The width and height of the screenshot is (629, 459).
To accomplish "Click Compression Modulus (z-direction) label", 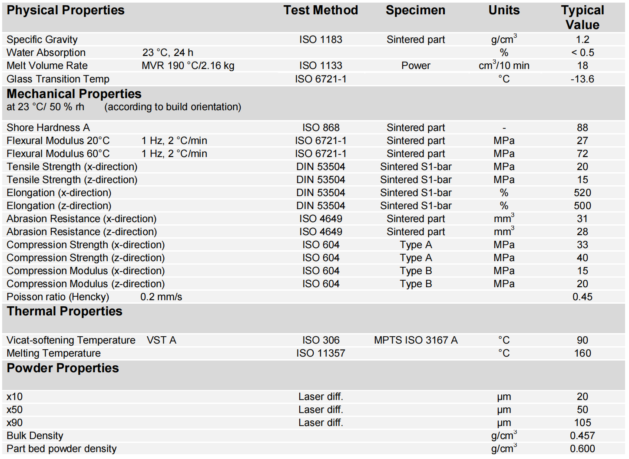I will [x=86, y=284].
